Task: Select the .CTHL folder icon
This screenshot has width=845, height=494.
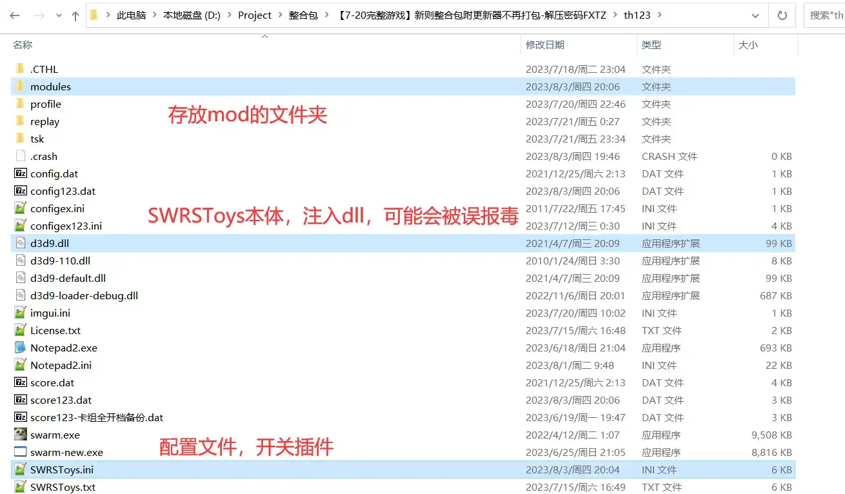Action: pos(20,69)
